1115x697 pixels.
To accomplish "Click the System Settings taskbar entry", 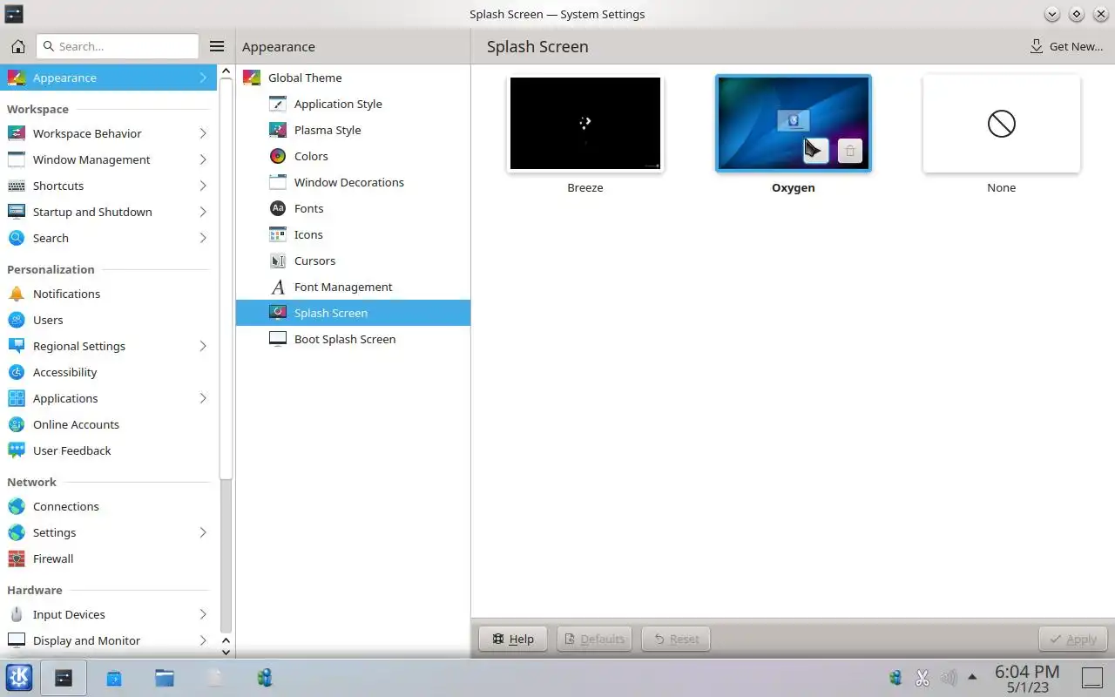I will 64,678.
